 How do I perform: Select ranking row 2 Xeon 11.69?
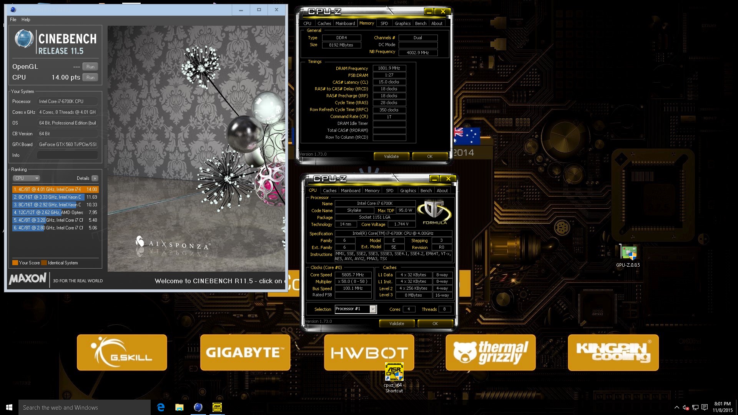pyautogui.click(x=55, y=197)
